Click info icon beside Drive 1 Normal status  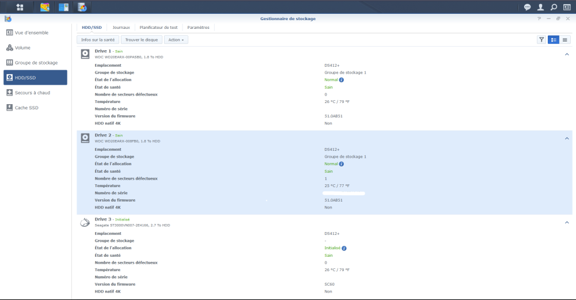click(x=342, y=80)
